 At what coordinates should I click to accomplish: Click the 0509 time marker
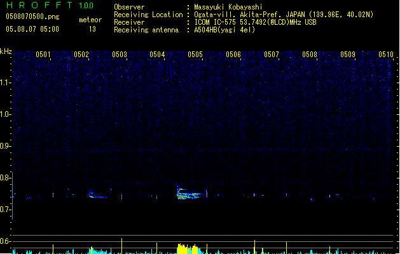click(x=348, y=55)
